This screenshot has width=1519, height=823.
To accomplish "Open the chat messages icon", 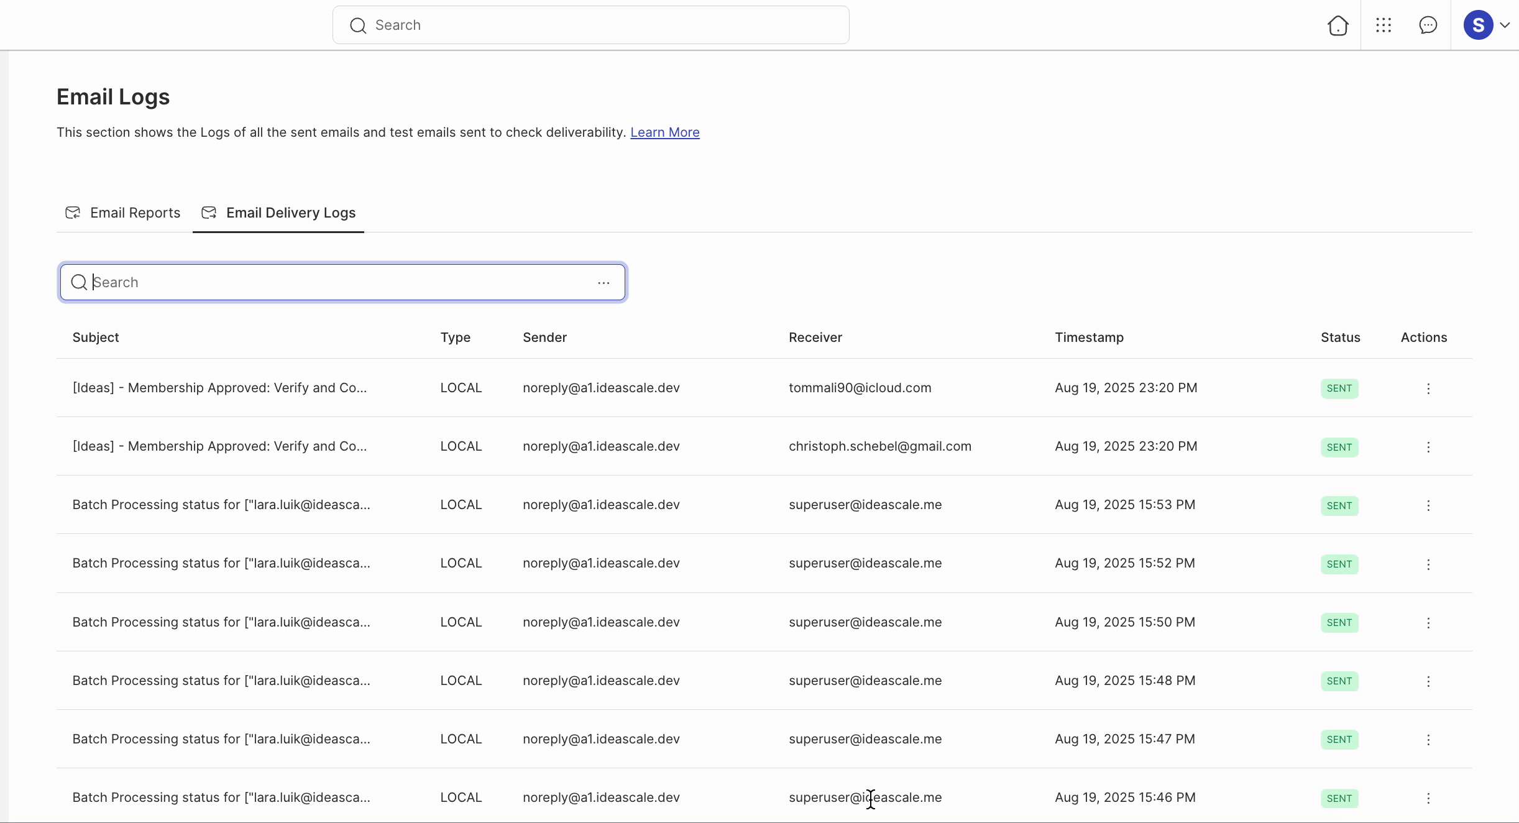I will [x=1428, y=25].
